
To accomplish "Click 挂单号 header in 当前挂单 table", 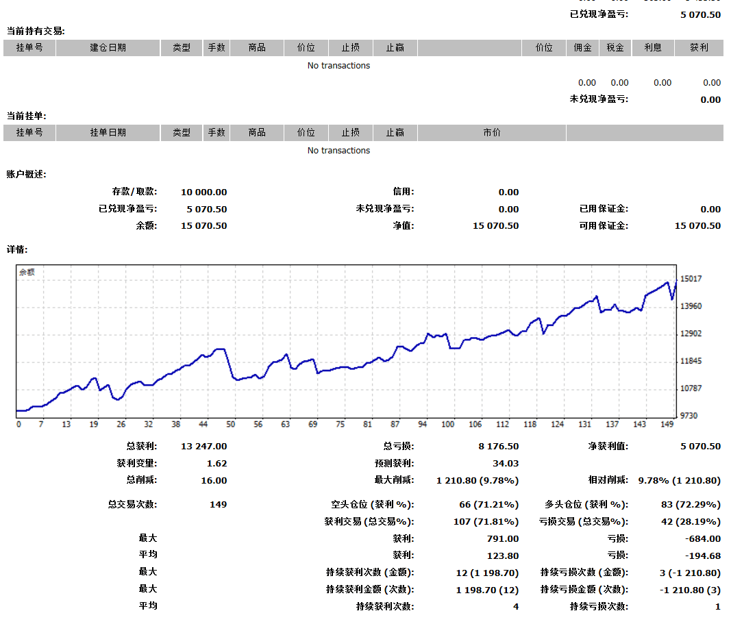I will click(x=29, y=132).
